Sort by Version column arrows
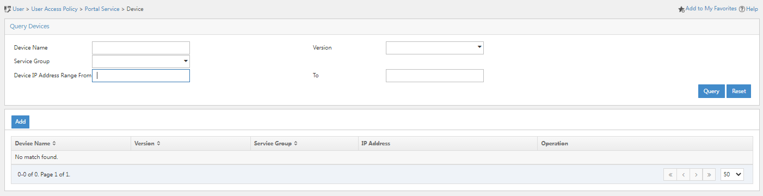 point(158,144)
